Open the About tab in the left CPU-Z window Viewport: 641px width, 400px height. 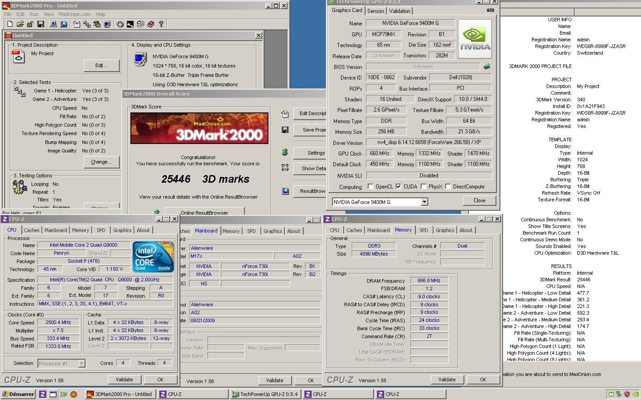coord(143,230)
